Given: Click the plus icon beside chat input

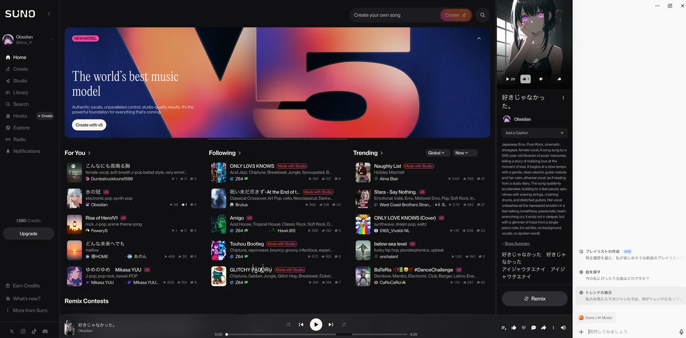Looking at the screenshot, I should point(581,332).
